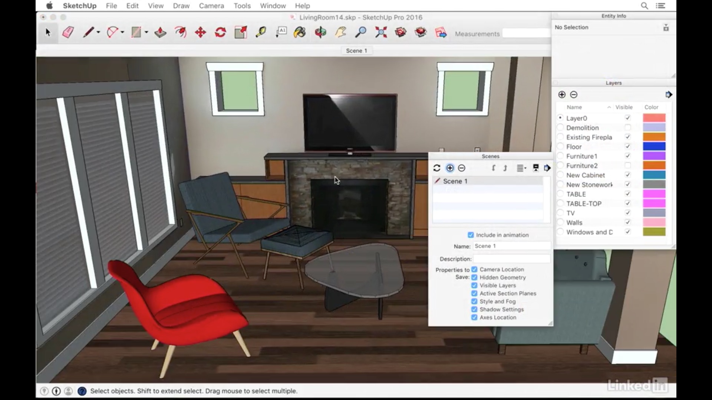Choose the Rotate tool
The height and width of the screenshot is (400, 712).
coord(220,33)
